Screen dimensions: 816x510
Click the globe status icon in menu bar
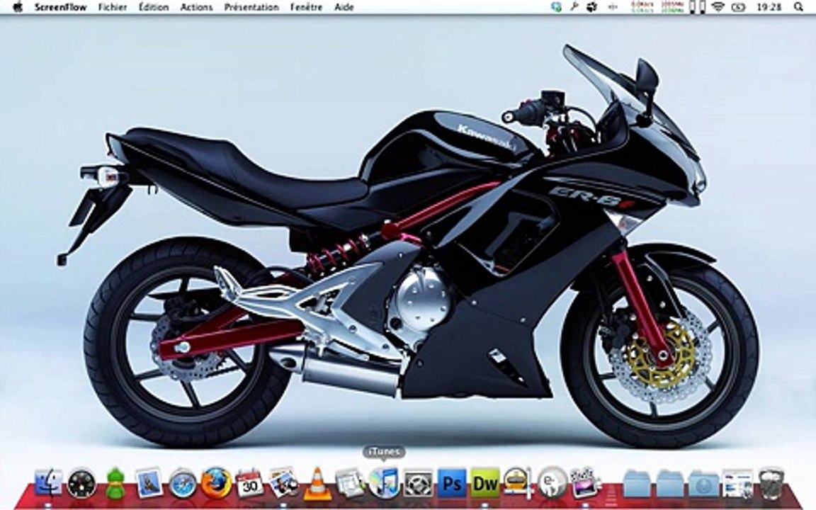[556, 7]
